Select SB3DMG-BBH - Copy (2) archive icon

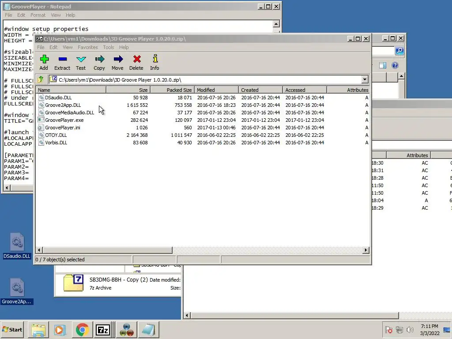click(x=73, y=283)
